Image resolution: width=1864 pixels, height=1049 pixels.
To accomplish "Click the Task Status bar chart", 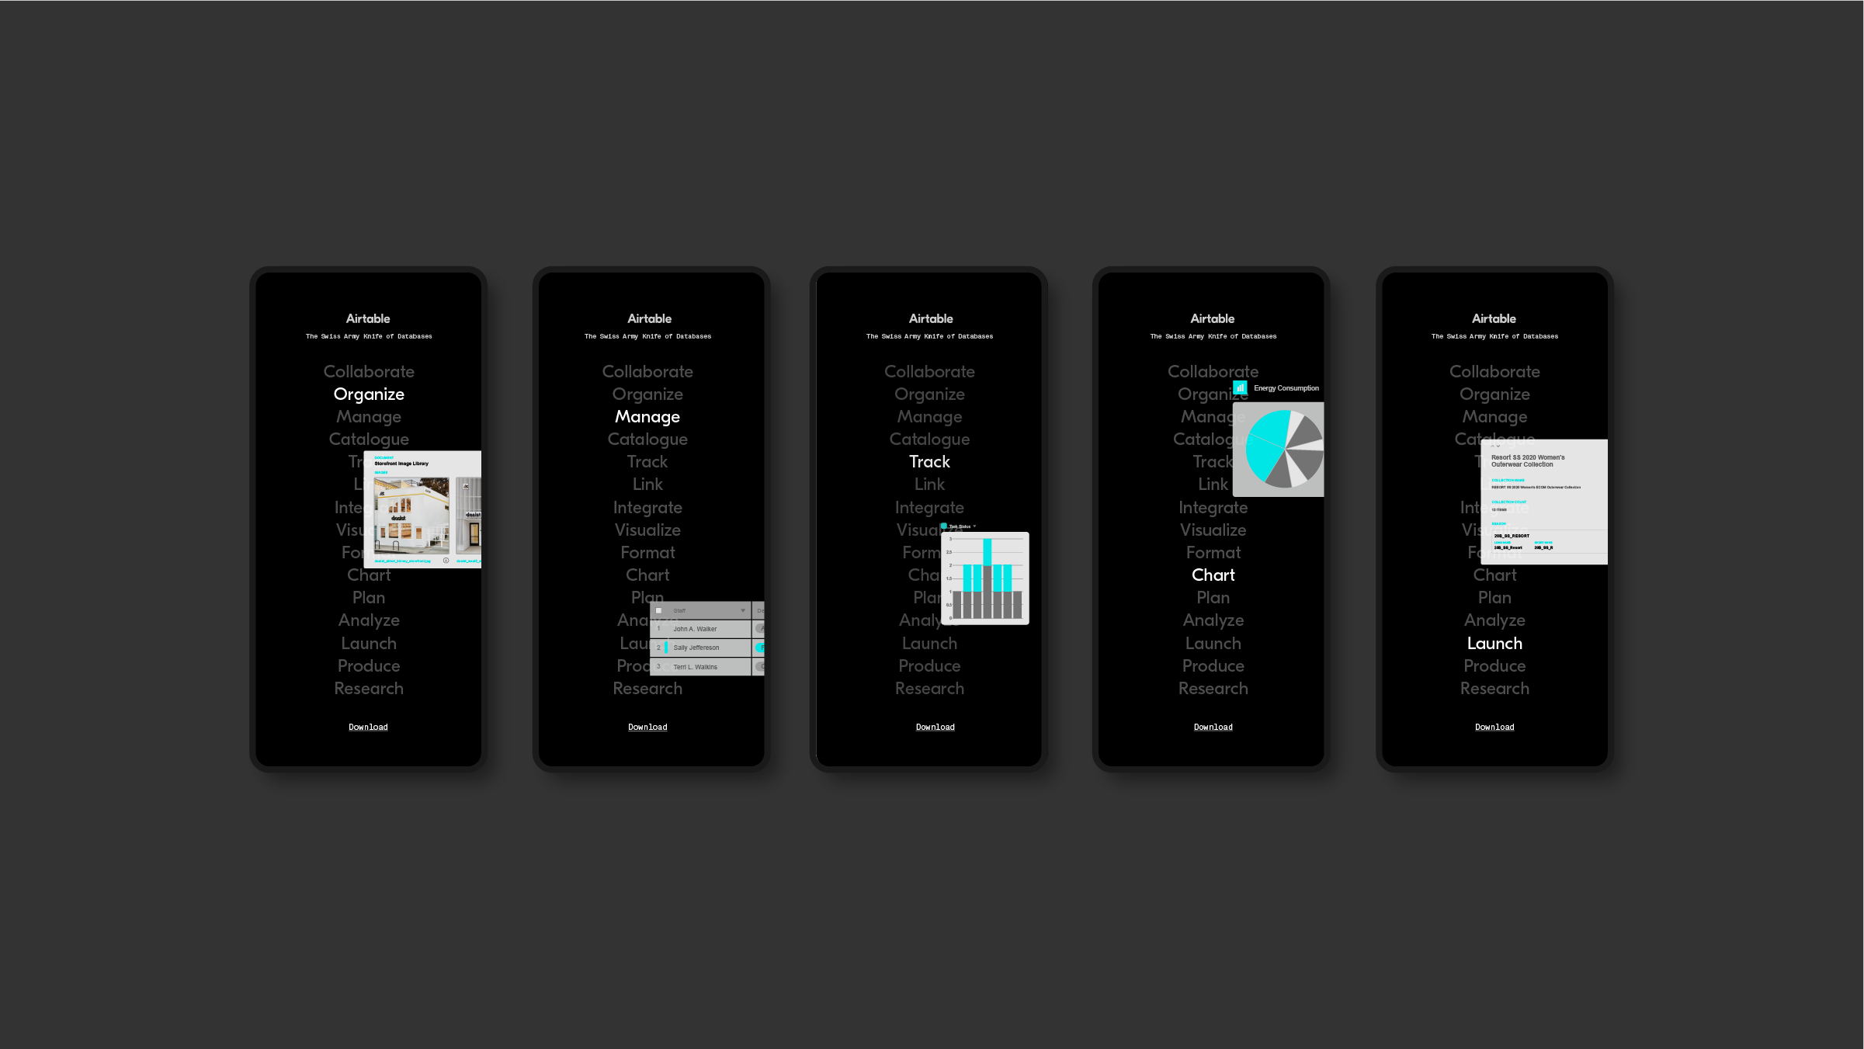I will (x=985, y=578).
